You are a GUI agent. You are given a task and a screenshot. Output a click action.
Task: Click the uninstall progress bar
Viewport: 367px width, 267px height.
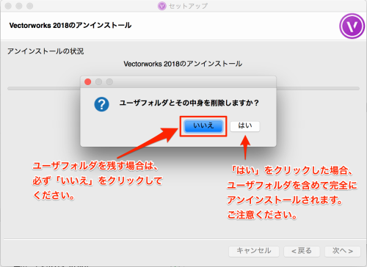coord(183,88)
